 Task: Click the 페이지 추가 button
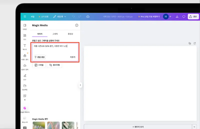click(138, 127)
